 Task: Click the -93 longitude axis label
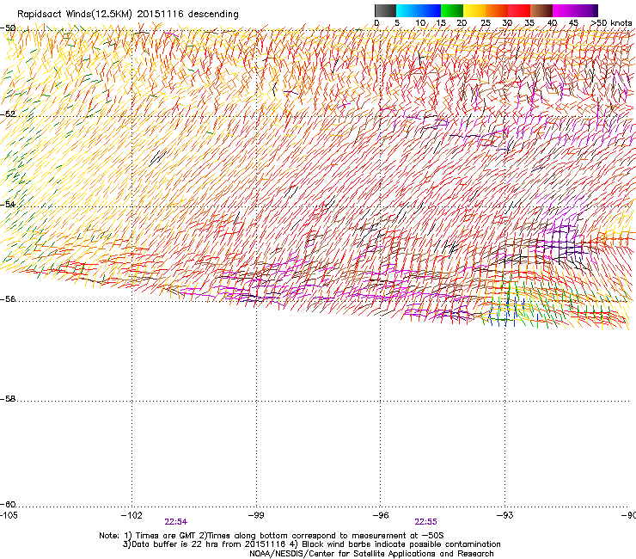tap(505, 515)
